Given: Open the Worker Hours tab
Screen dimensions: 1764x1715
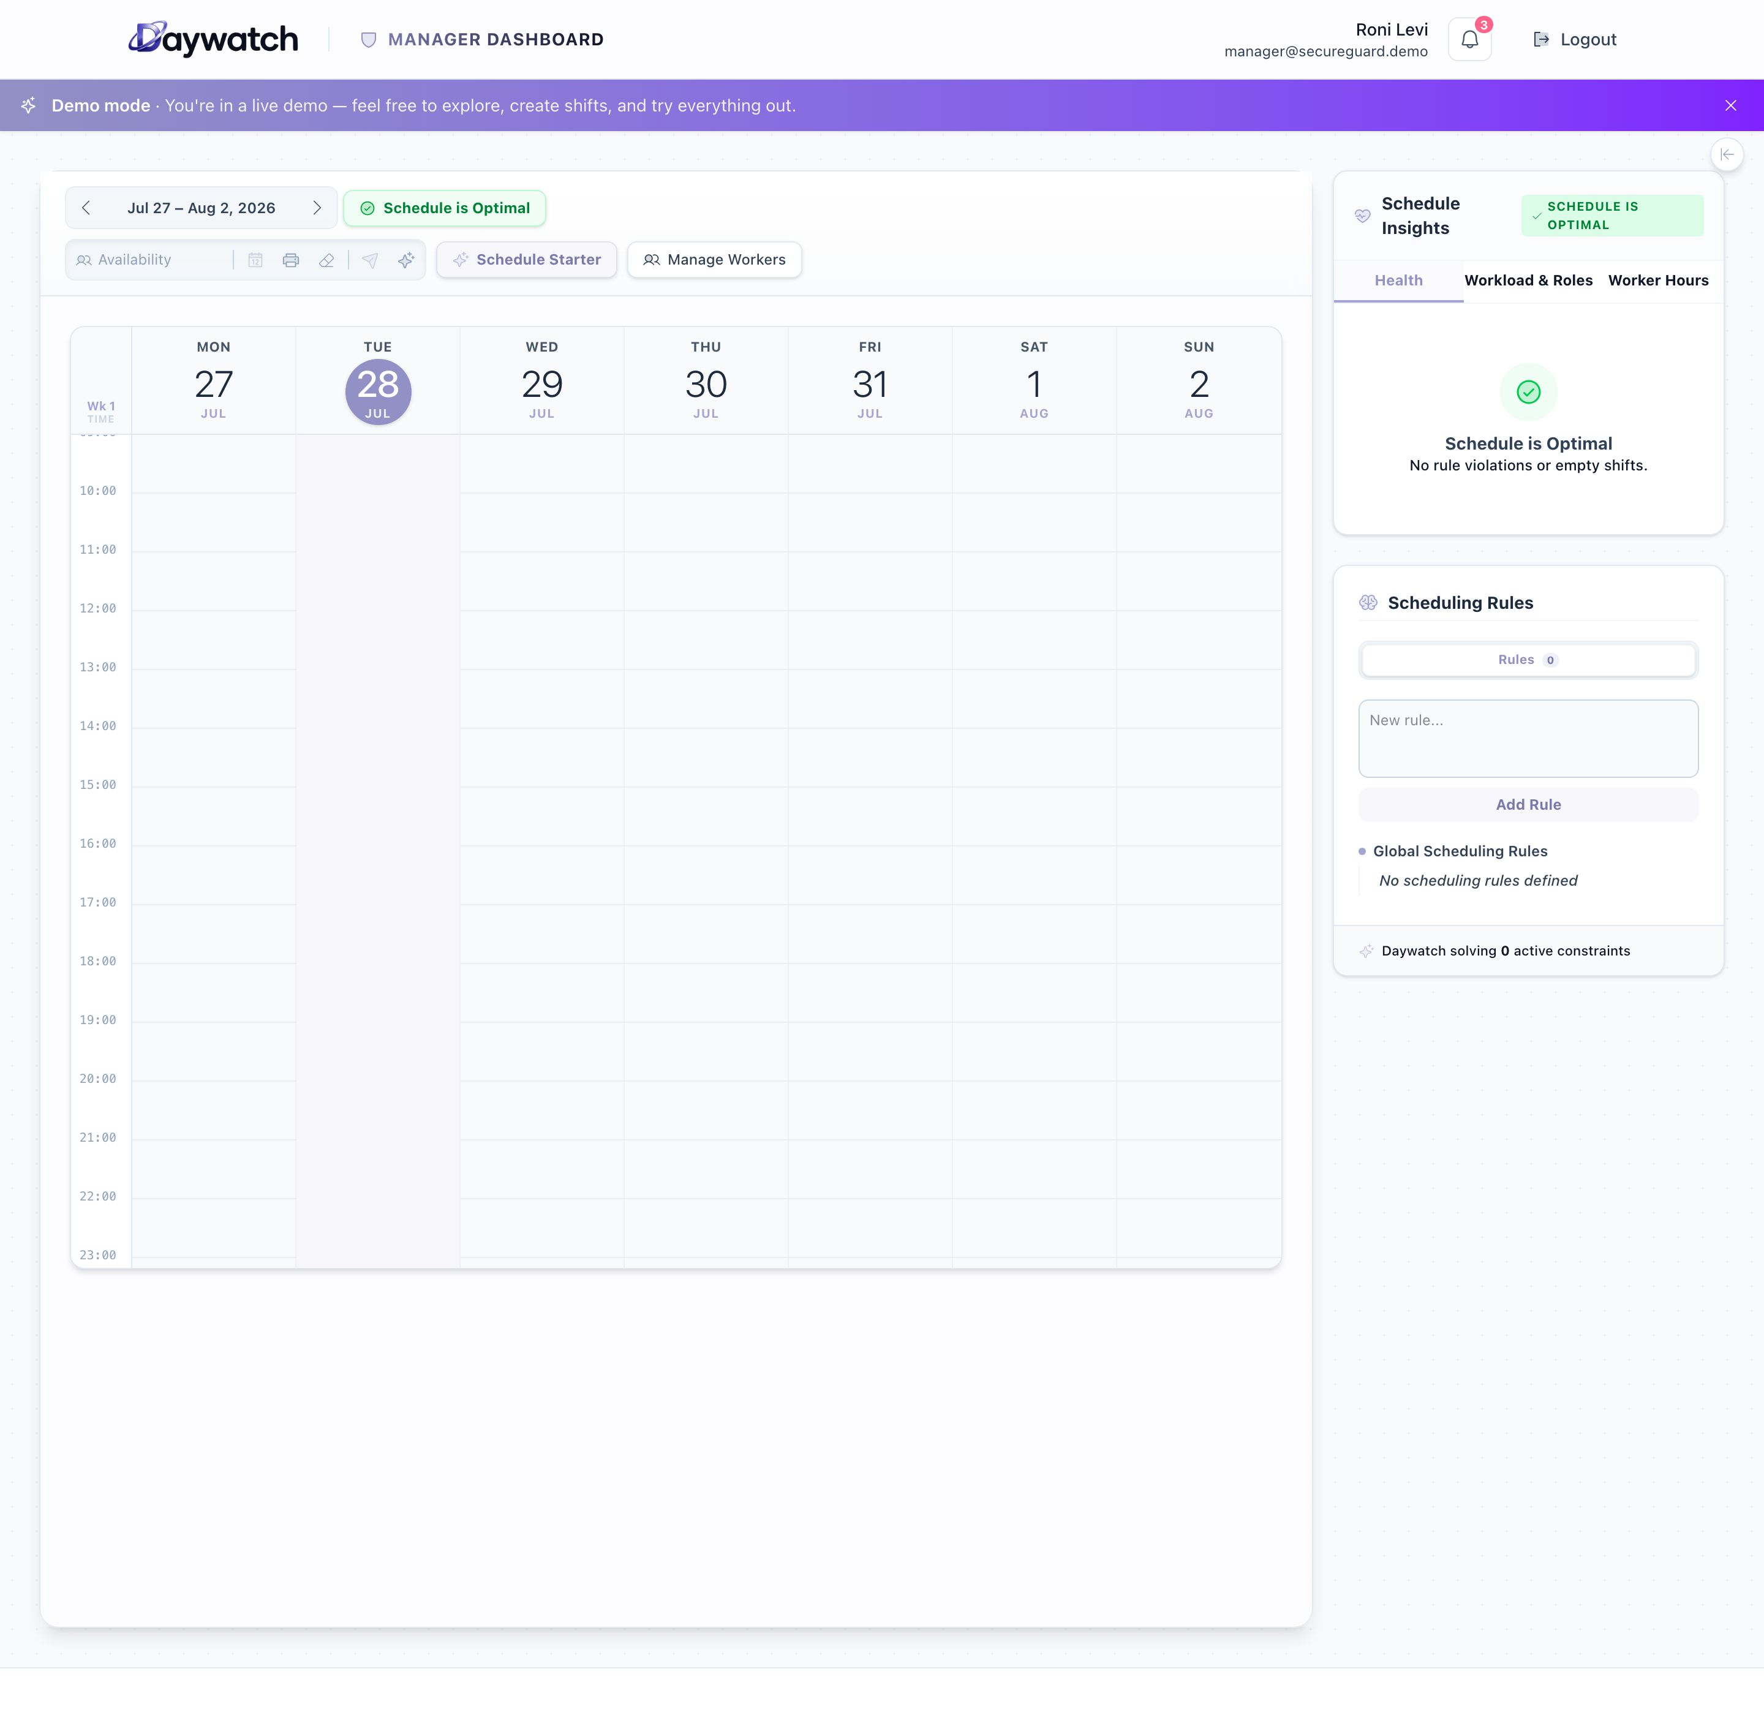Looking at the screenshot, I should coord(1657,280).
